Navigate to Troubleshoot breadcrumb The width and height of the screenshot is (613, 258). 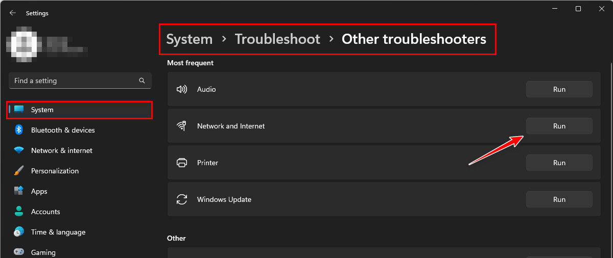277,39
